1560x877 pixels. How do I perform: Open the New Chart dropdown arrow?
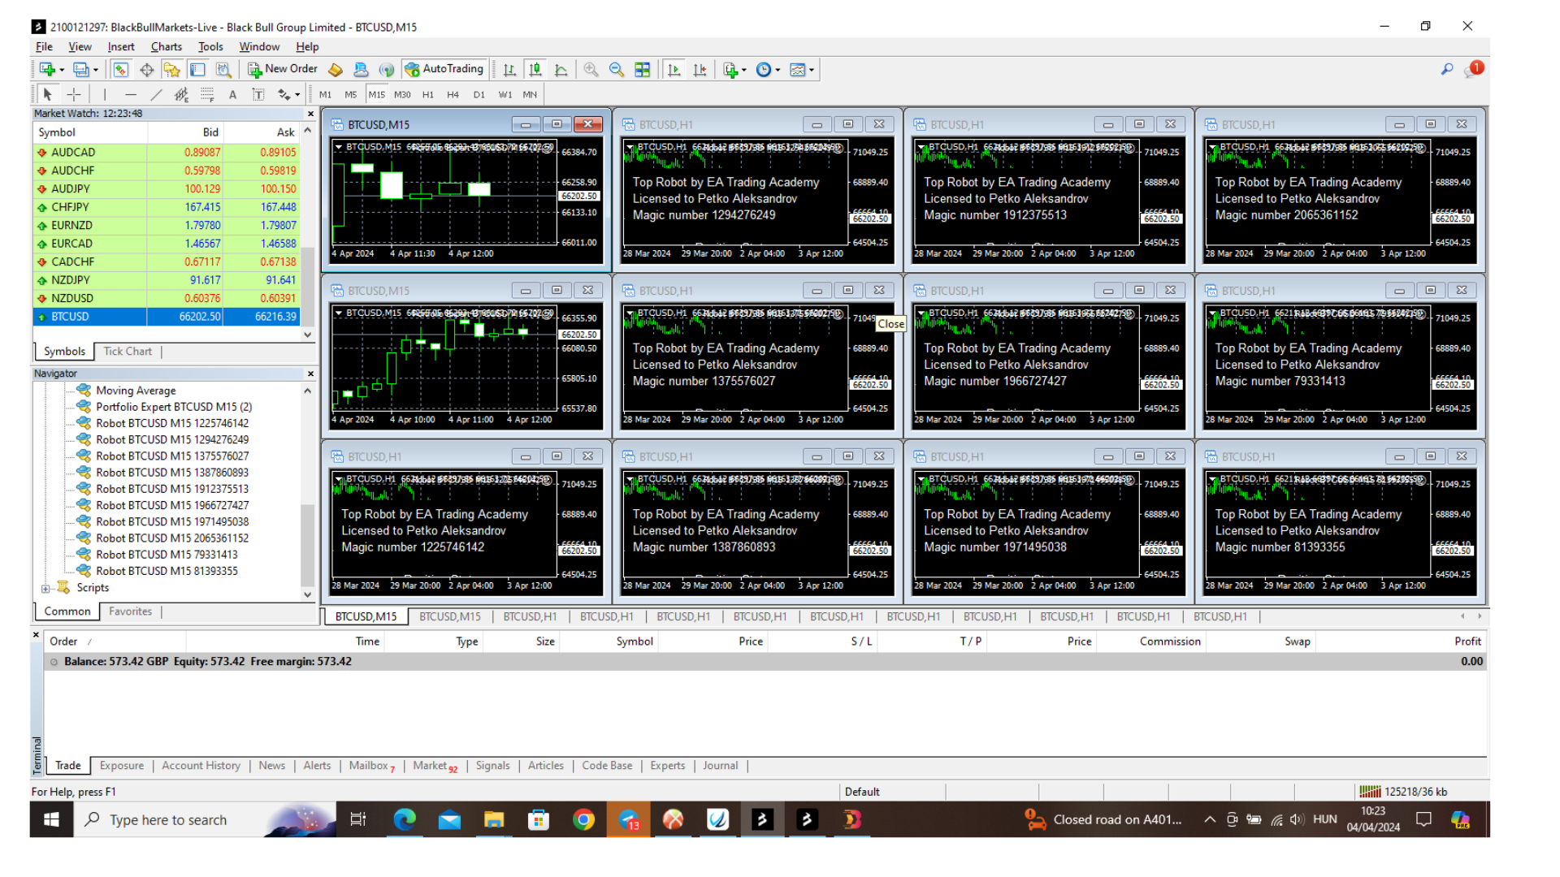pyautogui.click(x=62, y=70)
